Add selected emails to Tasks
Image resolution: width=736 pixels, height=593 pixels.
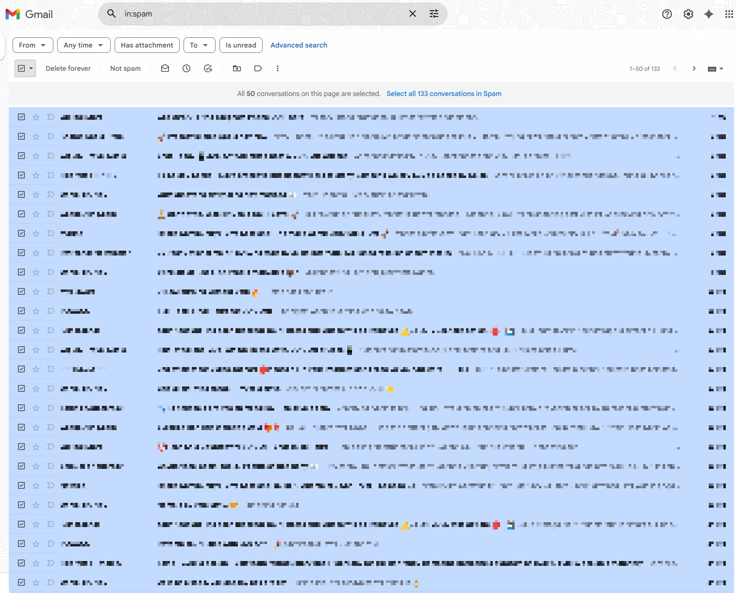208,68
